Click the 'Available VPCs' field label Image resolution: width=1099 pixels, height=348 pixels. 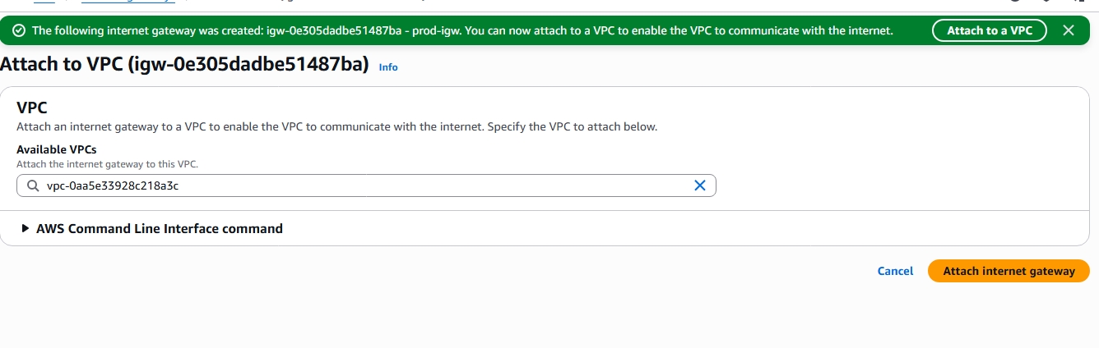click(x=56, y=149)
